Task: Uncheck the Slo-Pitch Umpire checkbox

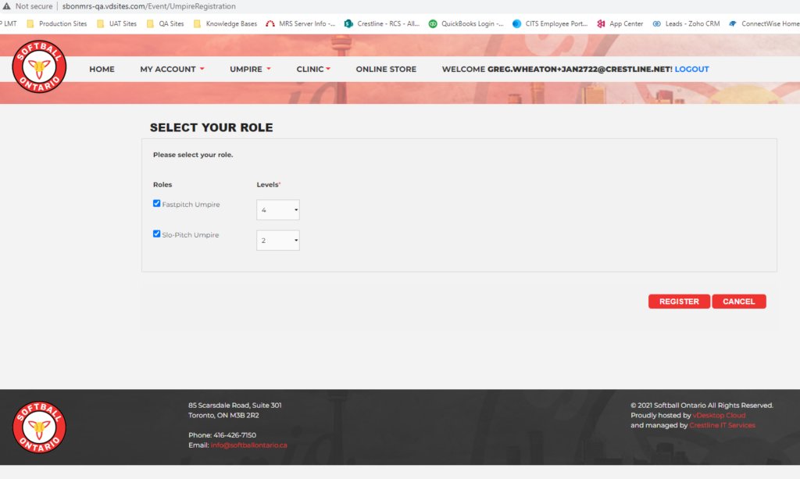Action: click(157, 234)
